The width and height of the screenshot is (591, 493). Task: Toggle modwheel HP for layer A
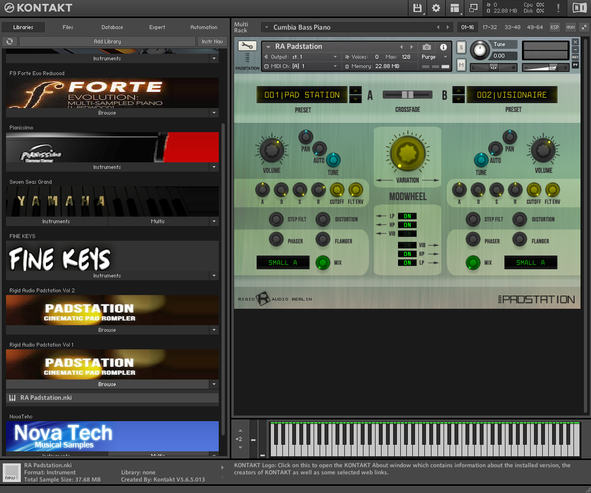pyautogui.click(x=407, y=225)
